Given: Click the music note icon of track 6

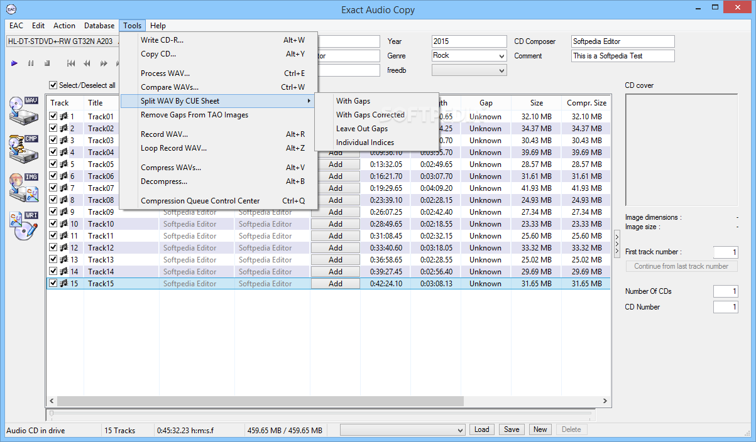Looking at the screenshot, I should click(63, 176).
